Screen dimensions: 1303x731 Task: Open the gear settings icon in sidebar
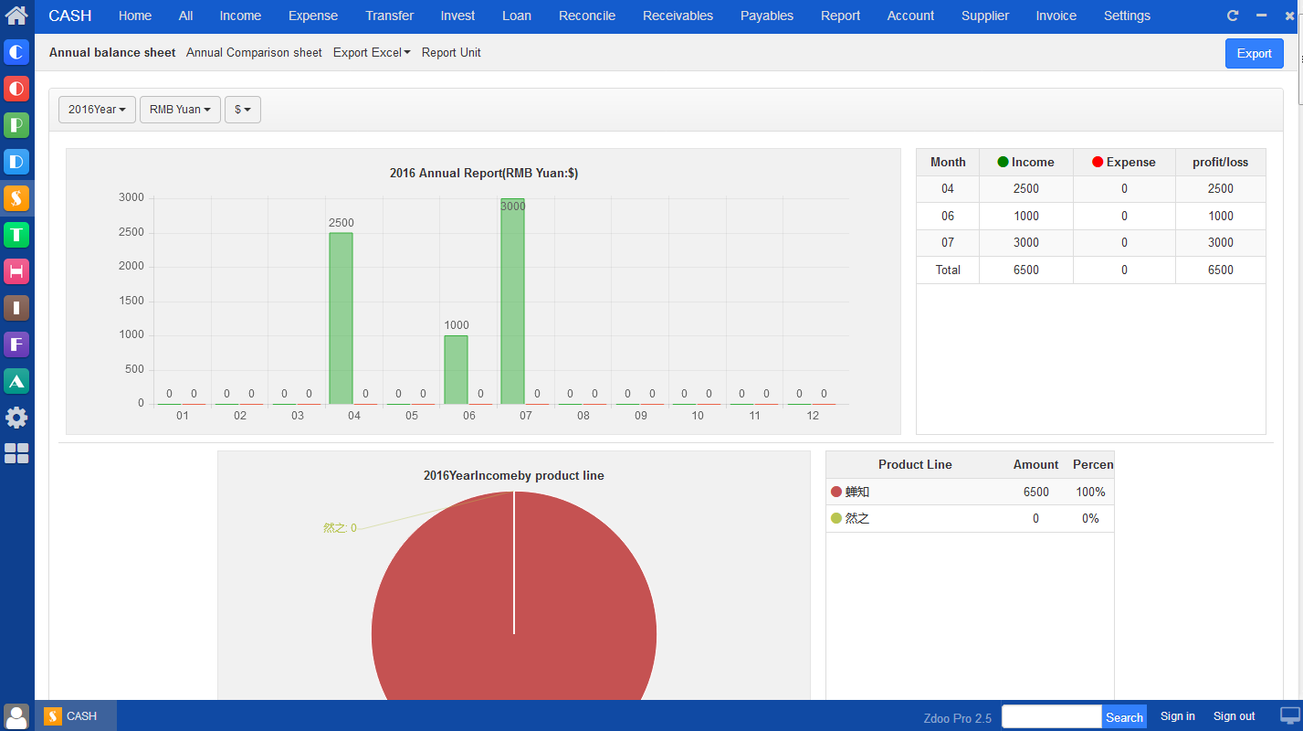[16, 418]
